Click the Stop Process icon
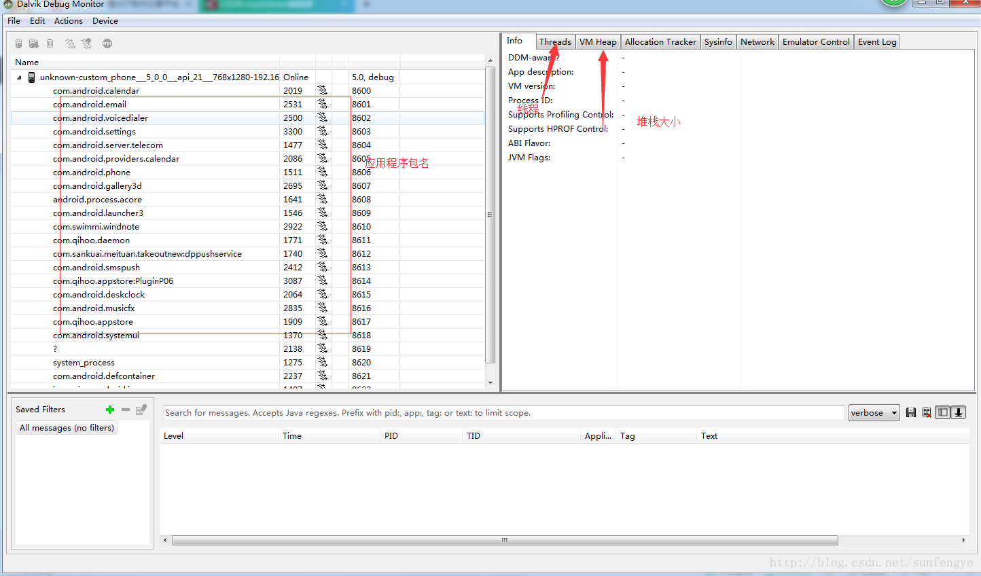This screenshot has width=981, height=576. [107, 43]
